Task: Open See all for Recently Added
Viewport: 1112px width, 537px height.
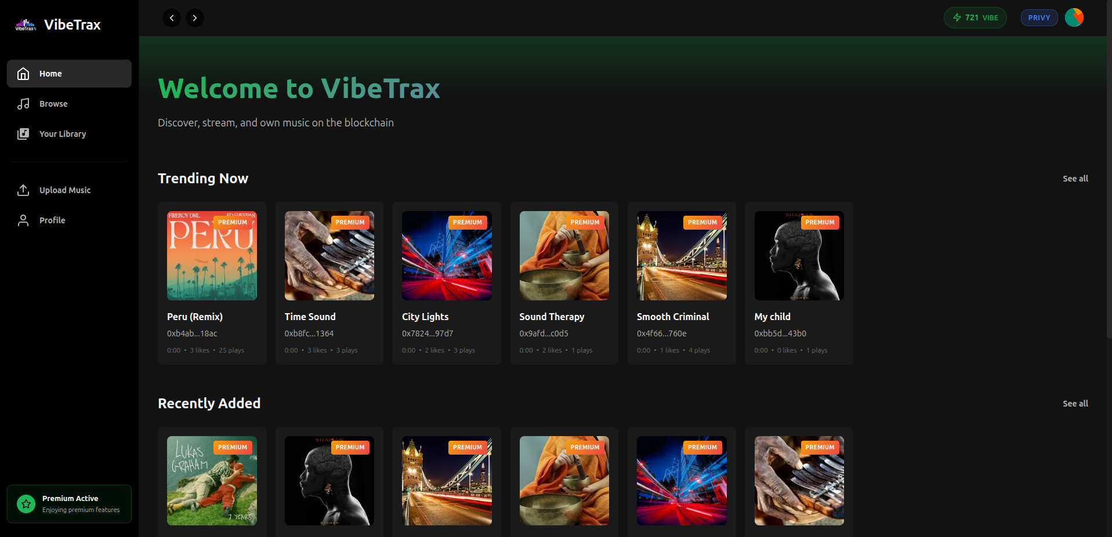Action: 1075,403
